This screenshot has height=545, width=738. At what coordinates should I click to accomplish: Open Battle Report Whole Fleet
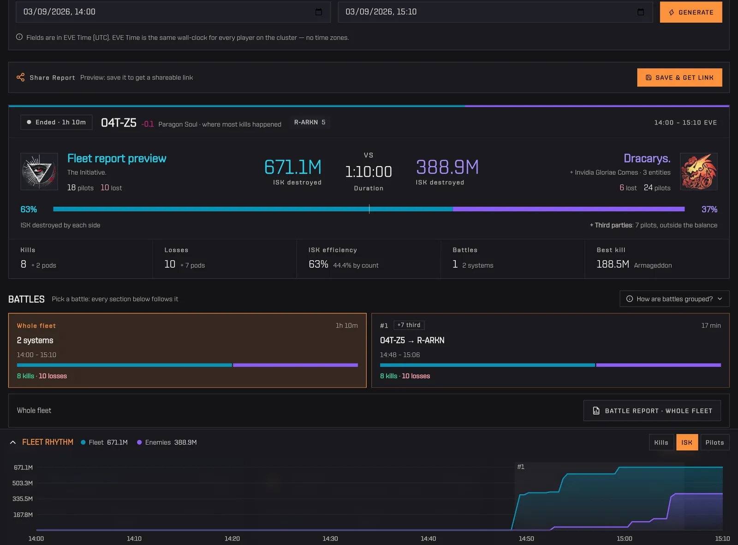(652, 411)
